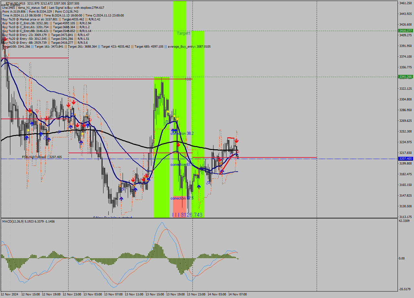414x298 pixels.
Task: Click the 3234.975 price axis label
Action: click(x=406, y=142)
